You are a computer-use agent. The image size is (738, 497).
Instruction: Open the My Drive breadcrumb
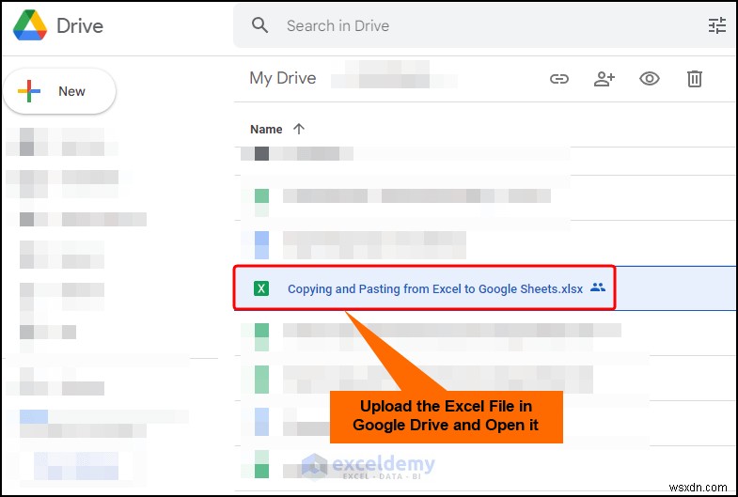283,78
